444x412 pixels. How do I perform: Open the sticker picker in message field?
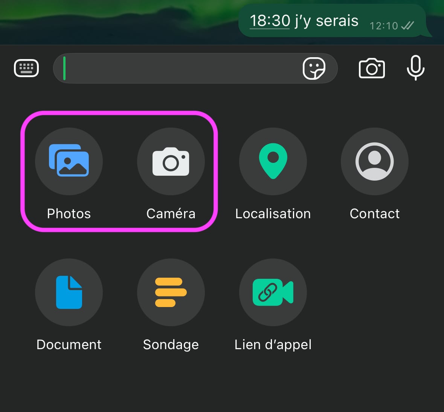click(x=314, y=68)
